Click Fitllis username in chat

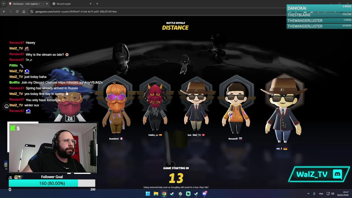click(x=13, y=65)
